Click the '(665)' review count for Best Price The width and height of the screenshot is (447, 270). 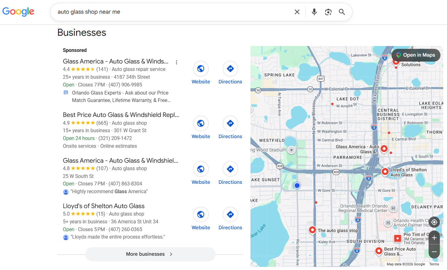tap(102, 123)
